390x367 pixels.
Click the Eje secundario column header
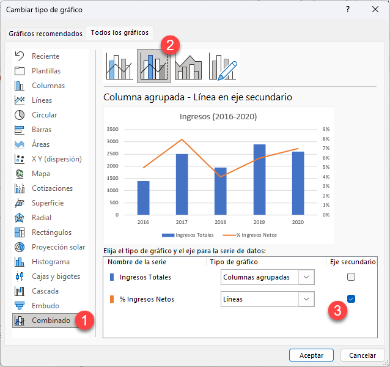point(353,262)
